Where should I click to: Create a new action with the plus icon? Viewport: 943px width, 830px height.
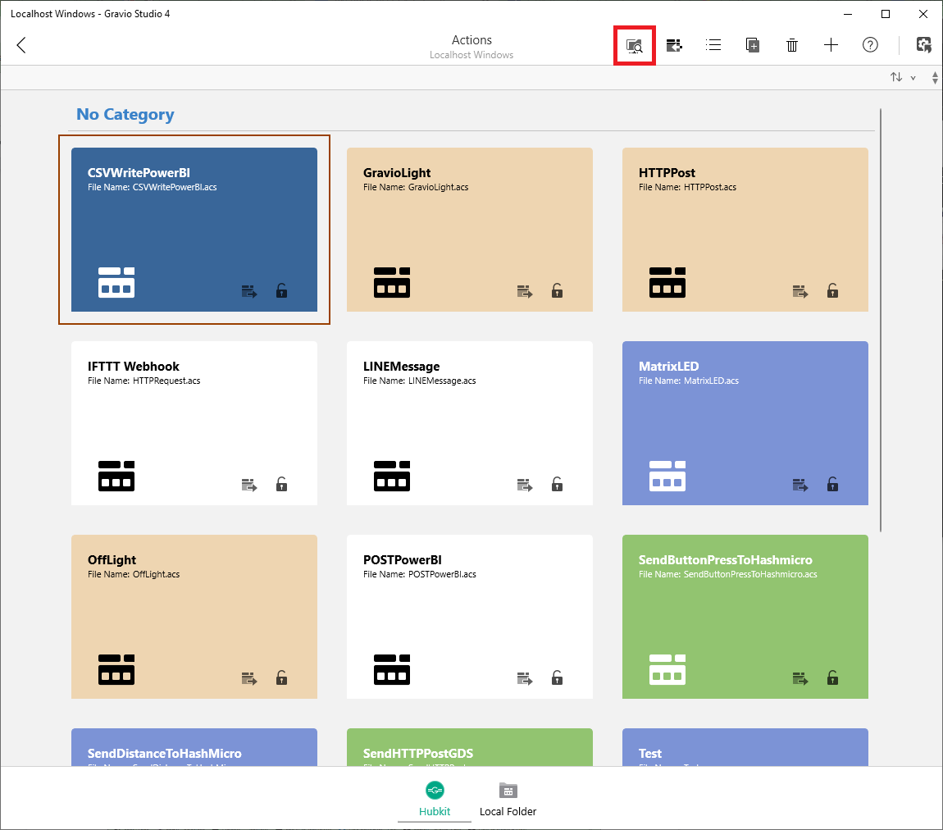pyautogui.click(x=831, y=45)
